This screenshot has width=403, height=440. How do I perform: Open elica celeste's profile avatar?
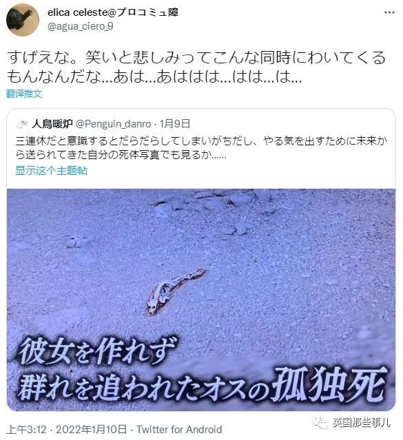tap(23, 20)
